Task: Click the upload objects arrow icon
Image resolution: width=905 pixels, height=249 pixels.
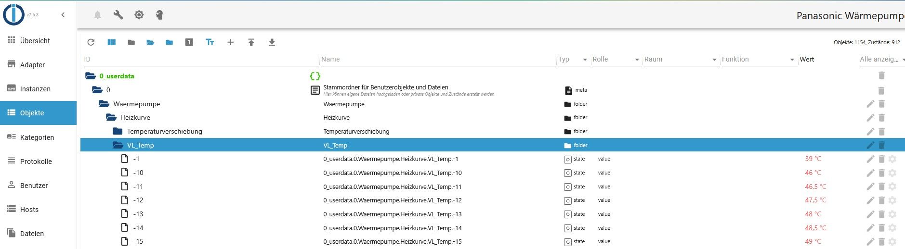Action: tap(251, 42)
